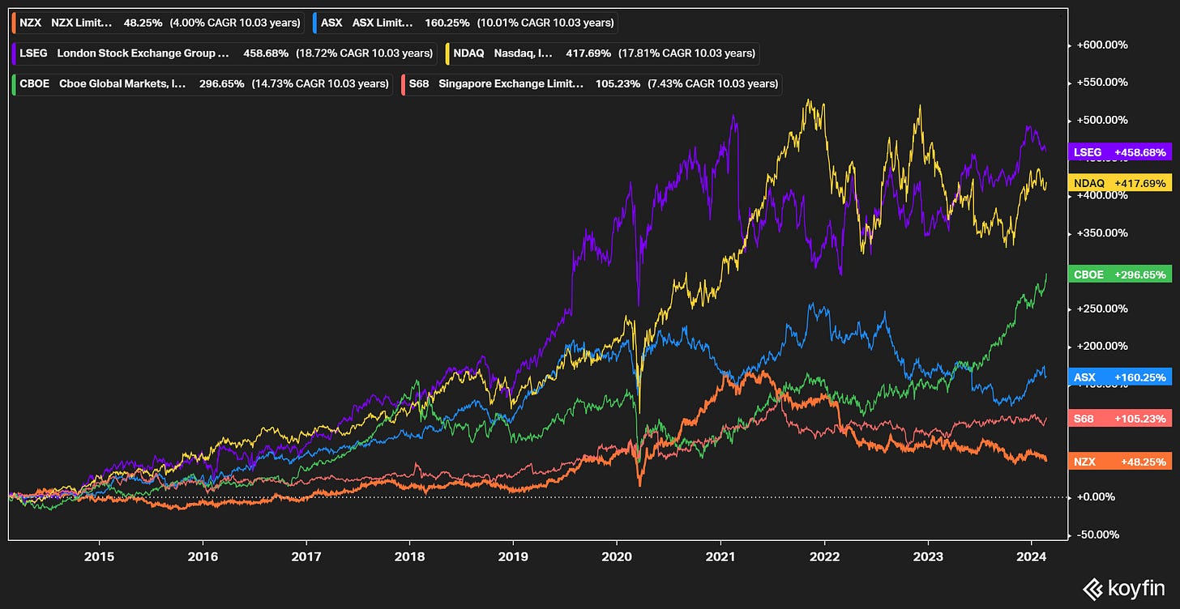Viewport: 1180px width, 609px height.
Task: Select the Nasdaq NDAQ legend entry
Action: click(601, 53)
